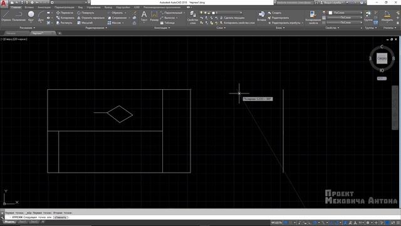This screenshot has height=226, width=401.
Task: Click the Масштаб scale tool
Action: tap(85, 23)
